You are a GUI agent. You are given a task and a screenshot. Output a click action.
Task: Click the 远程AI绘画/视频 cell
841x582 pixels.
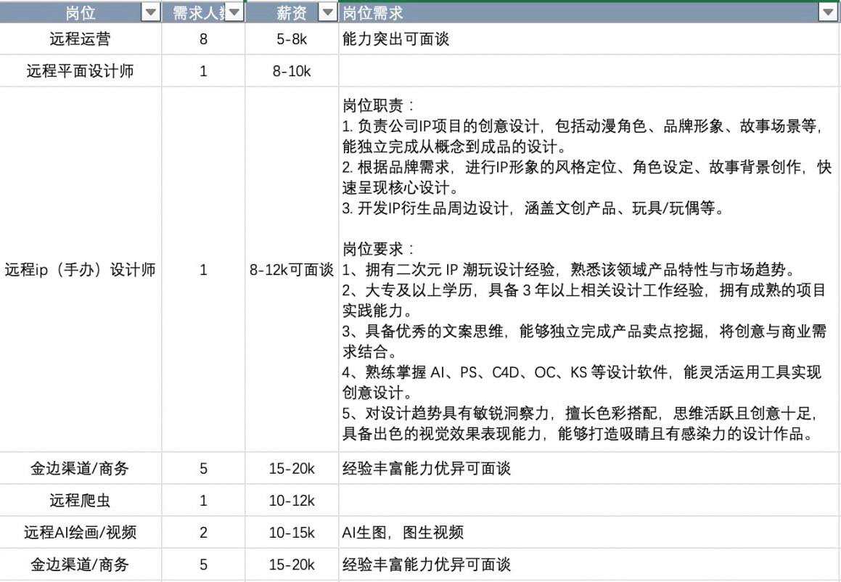[81, 532]
